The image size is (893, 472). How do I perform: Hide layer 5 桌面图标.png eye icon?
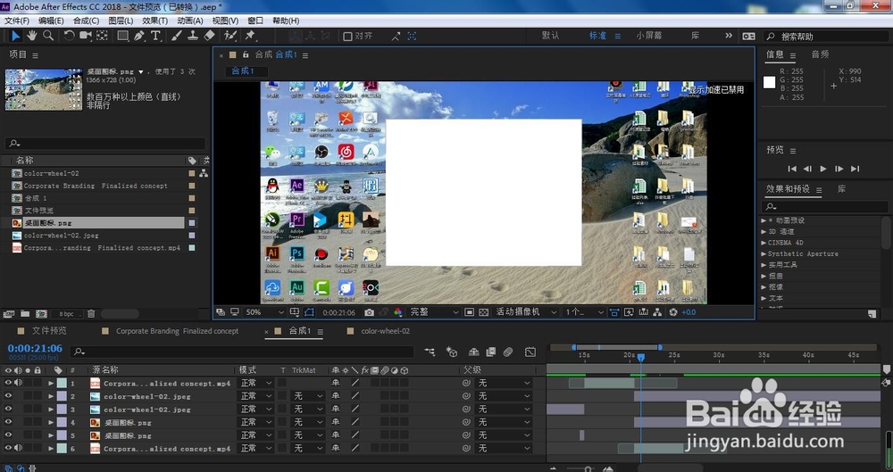click(8, 435)
